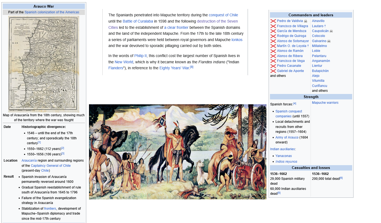Screen dimensions: 381x223
Task: Open the Mapuche warriors painting
Action: click(178, 152)
